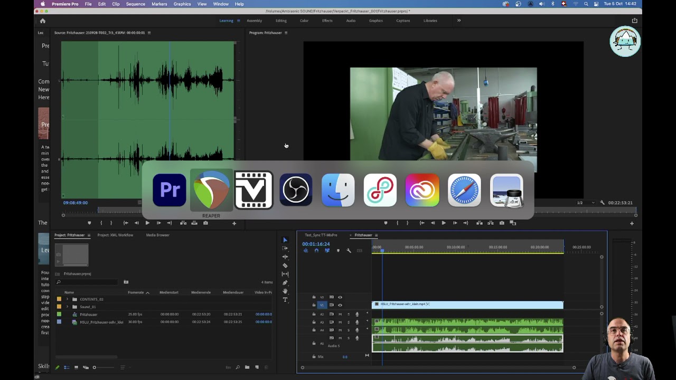The height and width of the screenshot is (380, 676).
Task: Toggle track lock on A4
Action: pyautogui.click(x=314, y=330)
